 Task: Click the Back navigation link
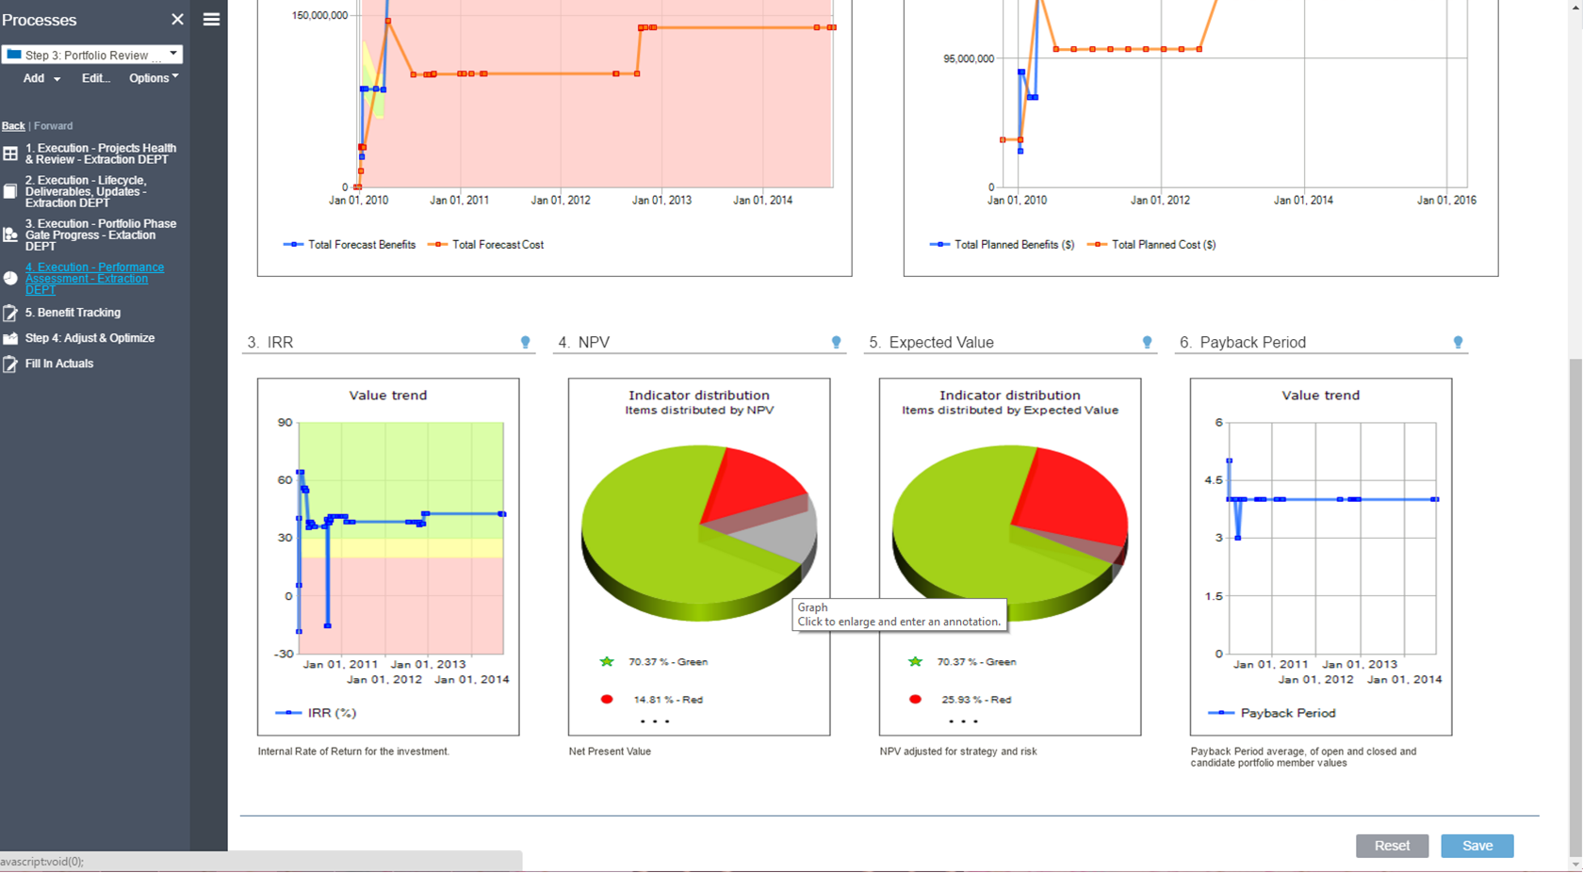click(x=13, y=125)
